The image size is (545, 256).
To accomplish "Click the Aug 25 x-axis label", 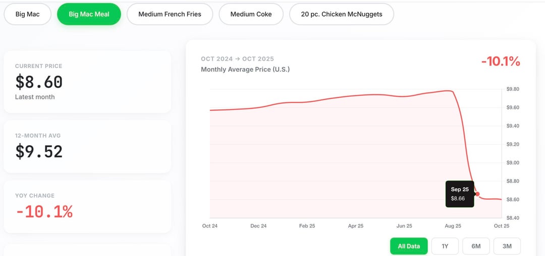I will coord(453,226).
